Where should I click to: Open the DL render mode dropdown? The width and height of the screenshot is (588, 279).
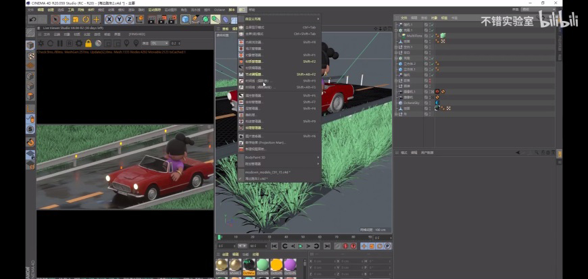[160, 43]
